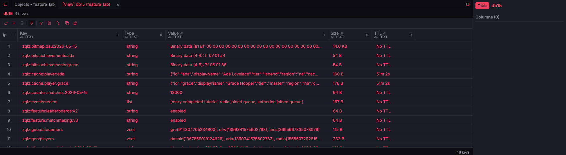Select key zqlz:geo:datacenters

click(42, 130)
